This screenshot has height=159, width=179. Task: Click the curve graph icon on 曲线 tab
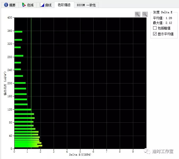(42, 5)
